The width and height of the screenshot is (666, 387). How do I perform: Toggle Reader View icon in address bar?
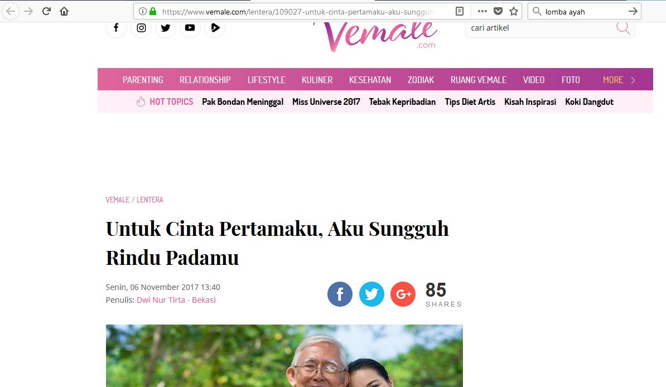click(460, 12)
